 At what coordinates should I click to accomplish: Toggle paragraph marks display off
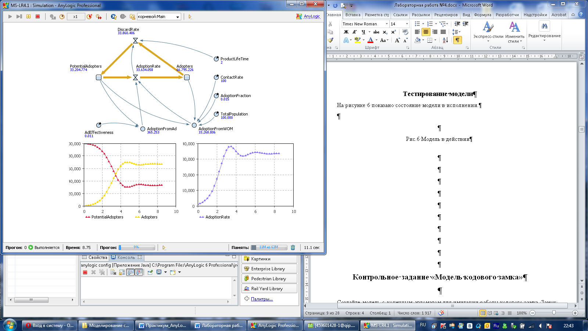point(457,40)
